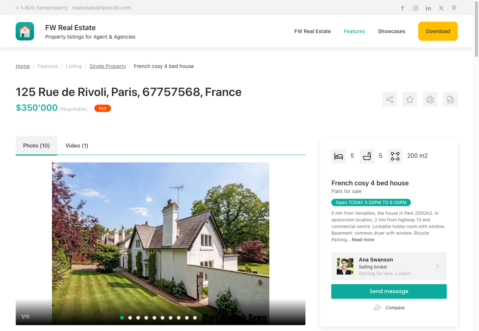
Task: Print the listing using the printer icon
Action: click(x=430, y=99)
